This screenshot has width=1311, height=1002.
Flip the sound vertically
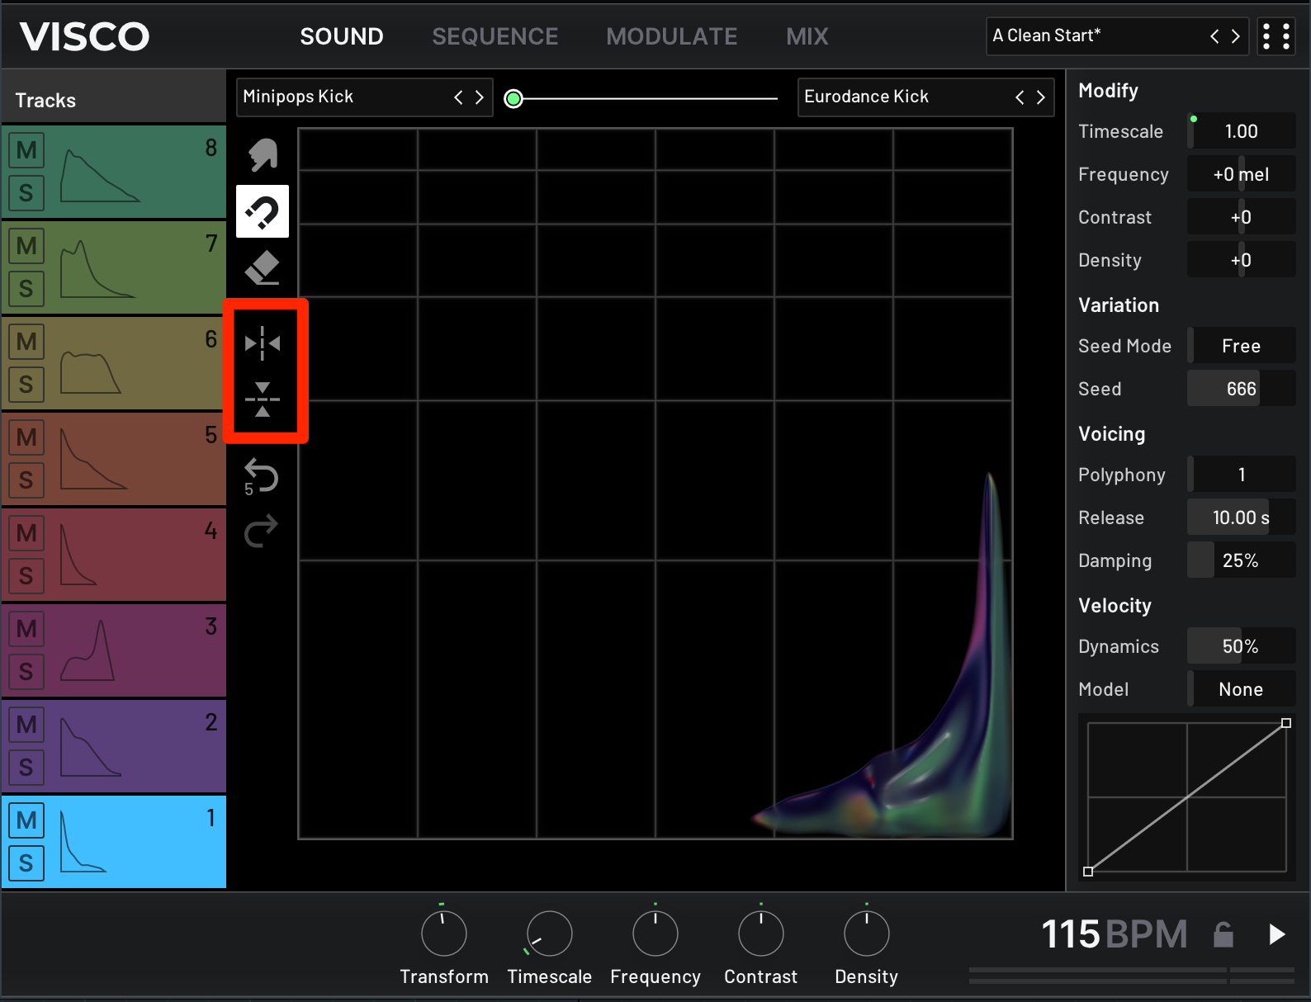pyautogui.click(x=263, y=399)
